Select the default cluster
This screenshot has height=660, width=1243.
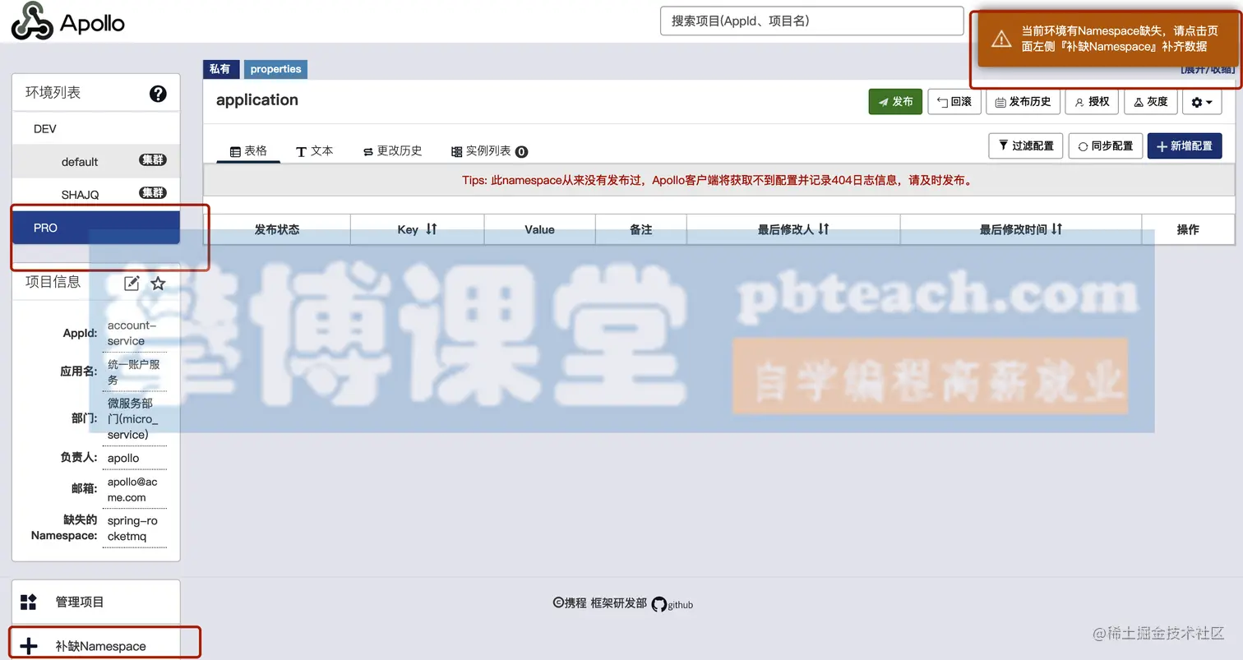pos(95,161)
